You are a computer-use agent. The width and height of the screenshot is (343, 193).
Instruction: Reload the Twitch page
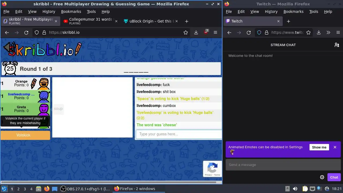coord(249,32)
